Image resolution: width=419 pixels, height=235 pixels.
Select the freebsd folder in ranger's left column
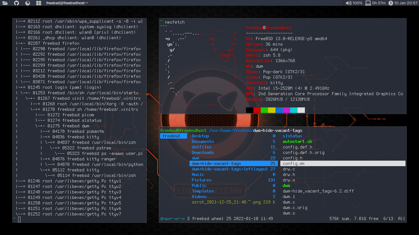tap(173, 136)
